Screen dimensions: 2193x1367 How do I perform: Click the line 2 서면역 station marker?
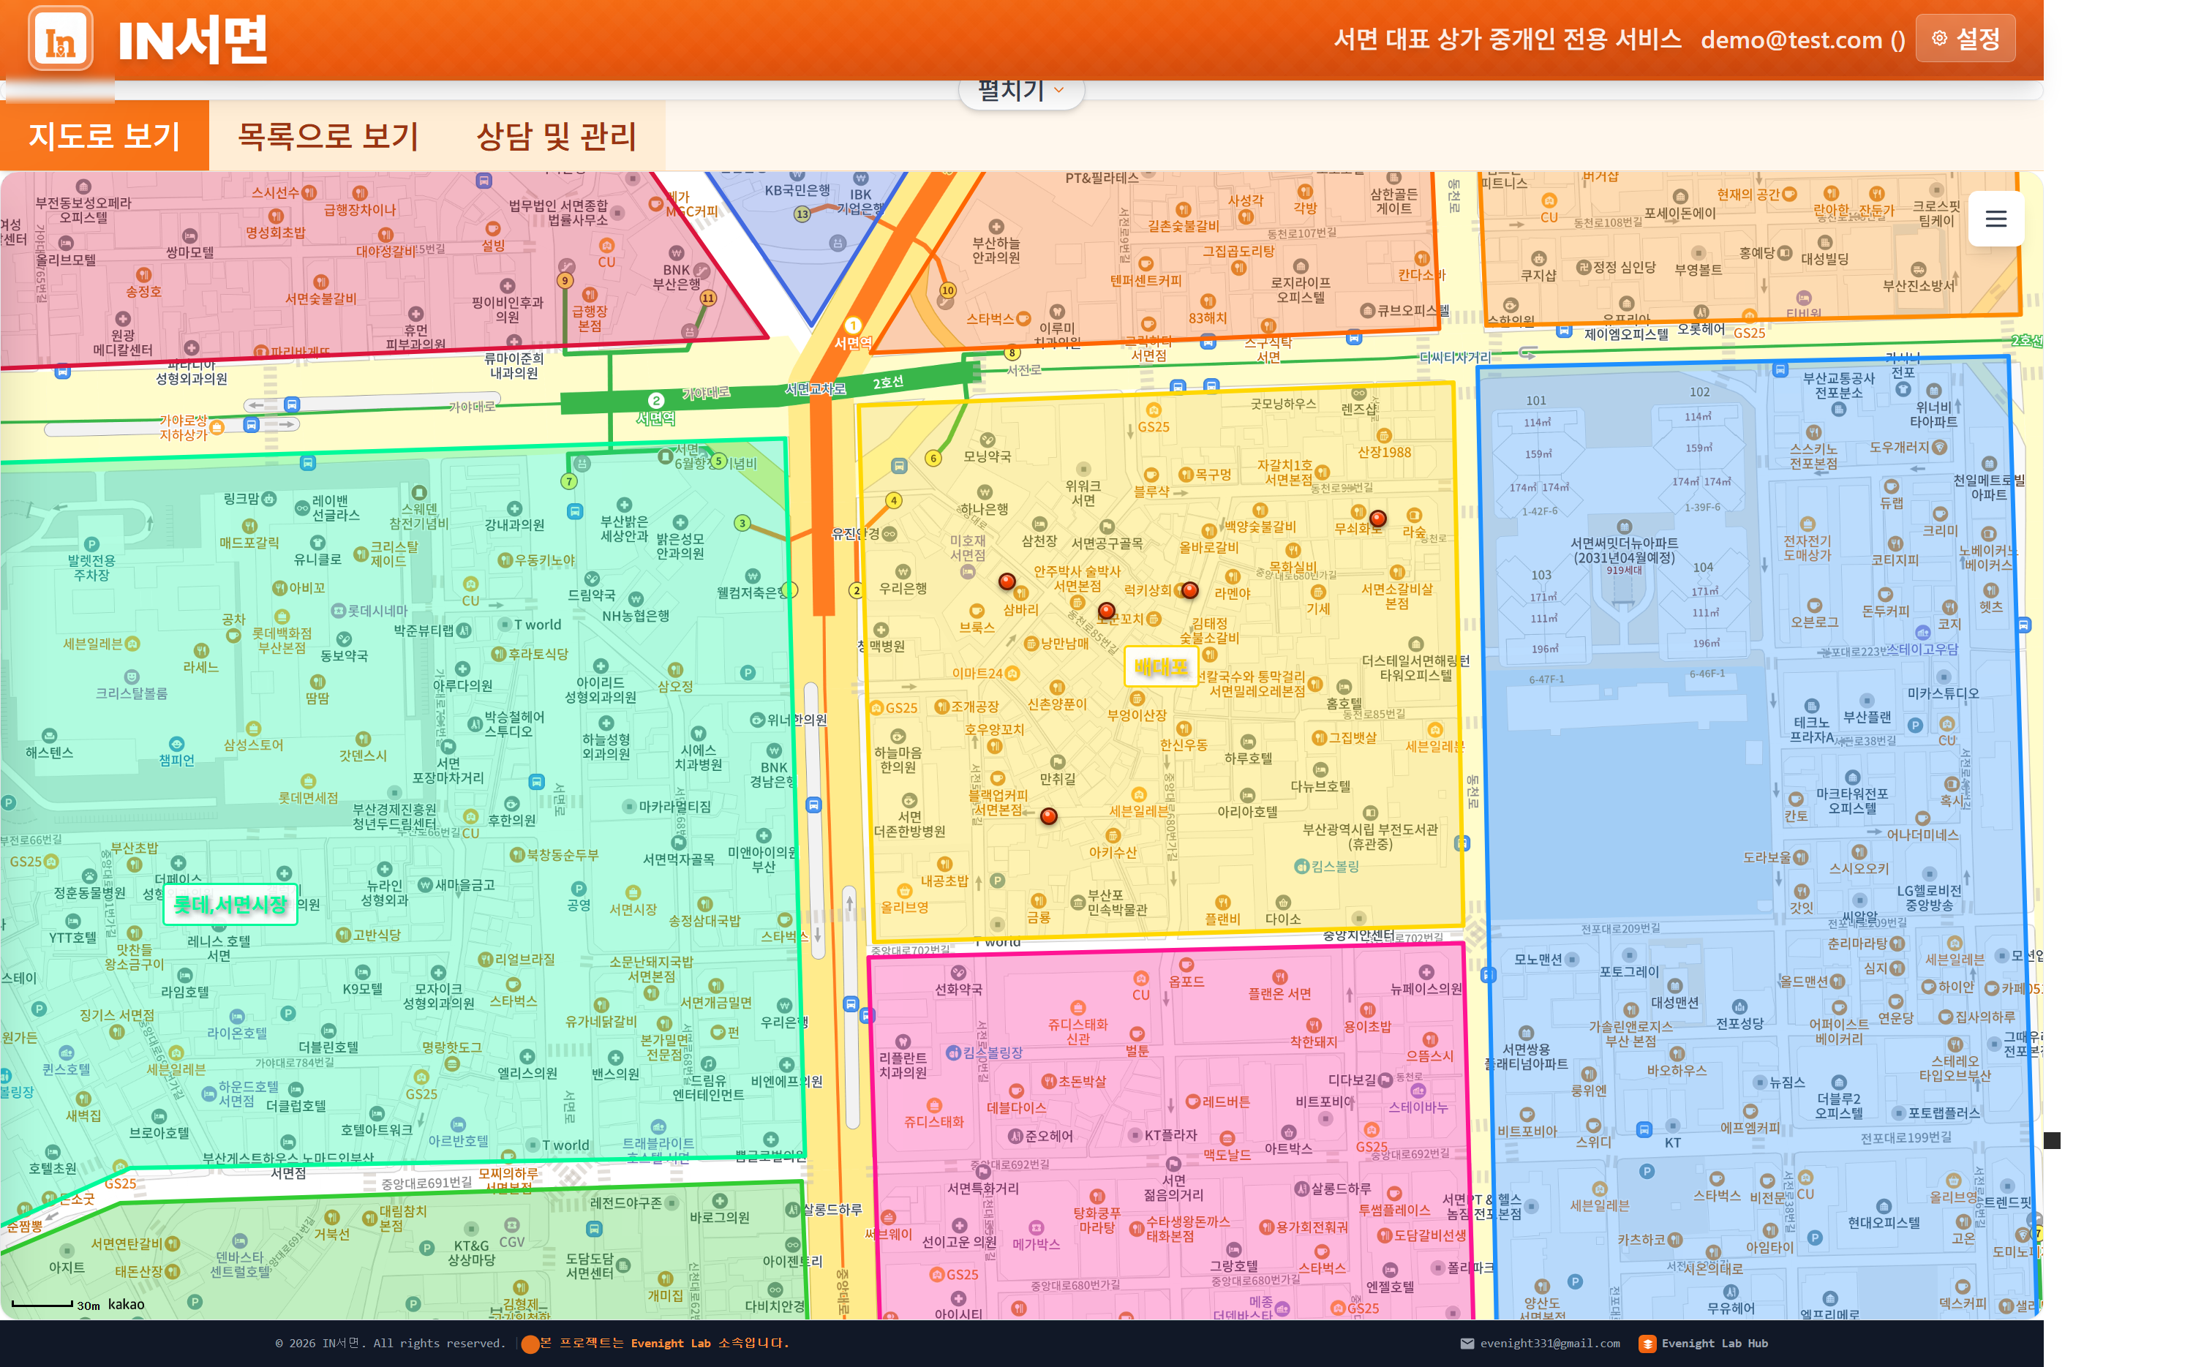656,401
